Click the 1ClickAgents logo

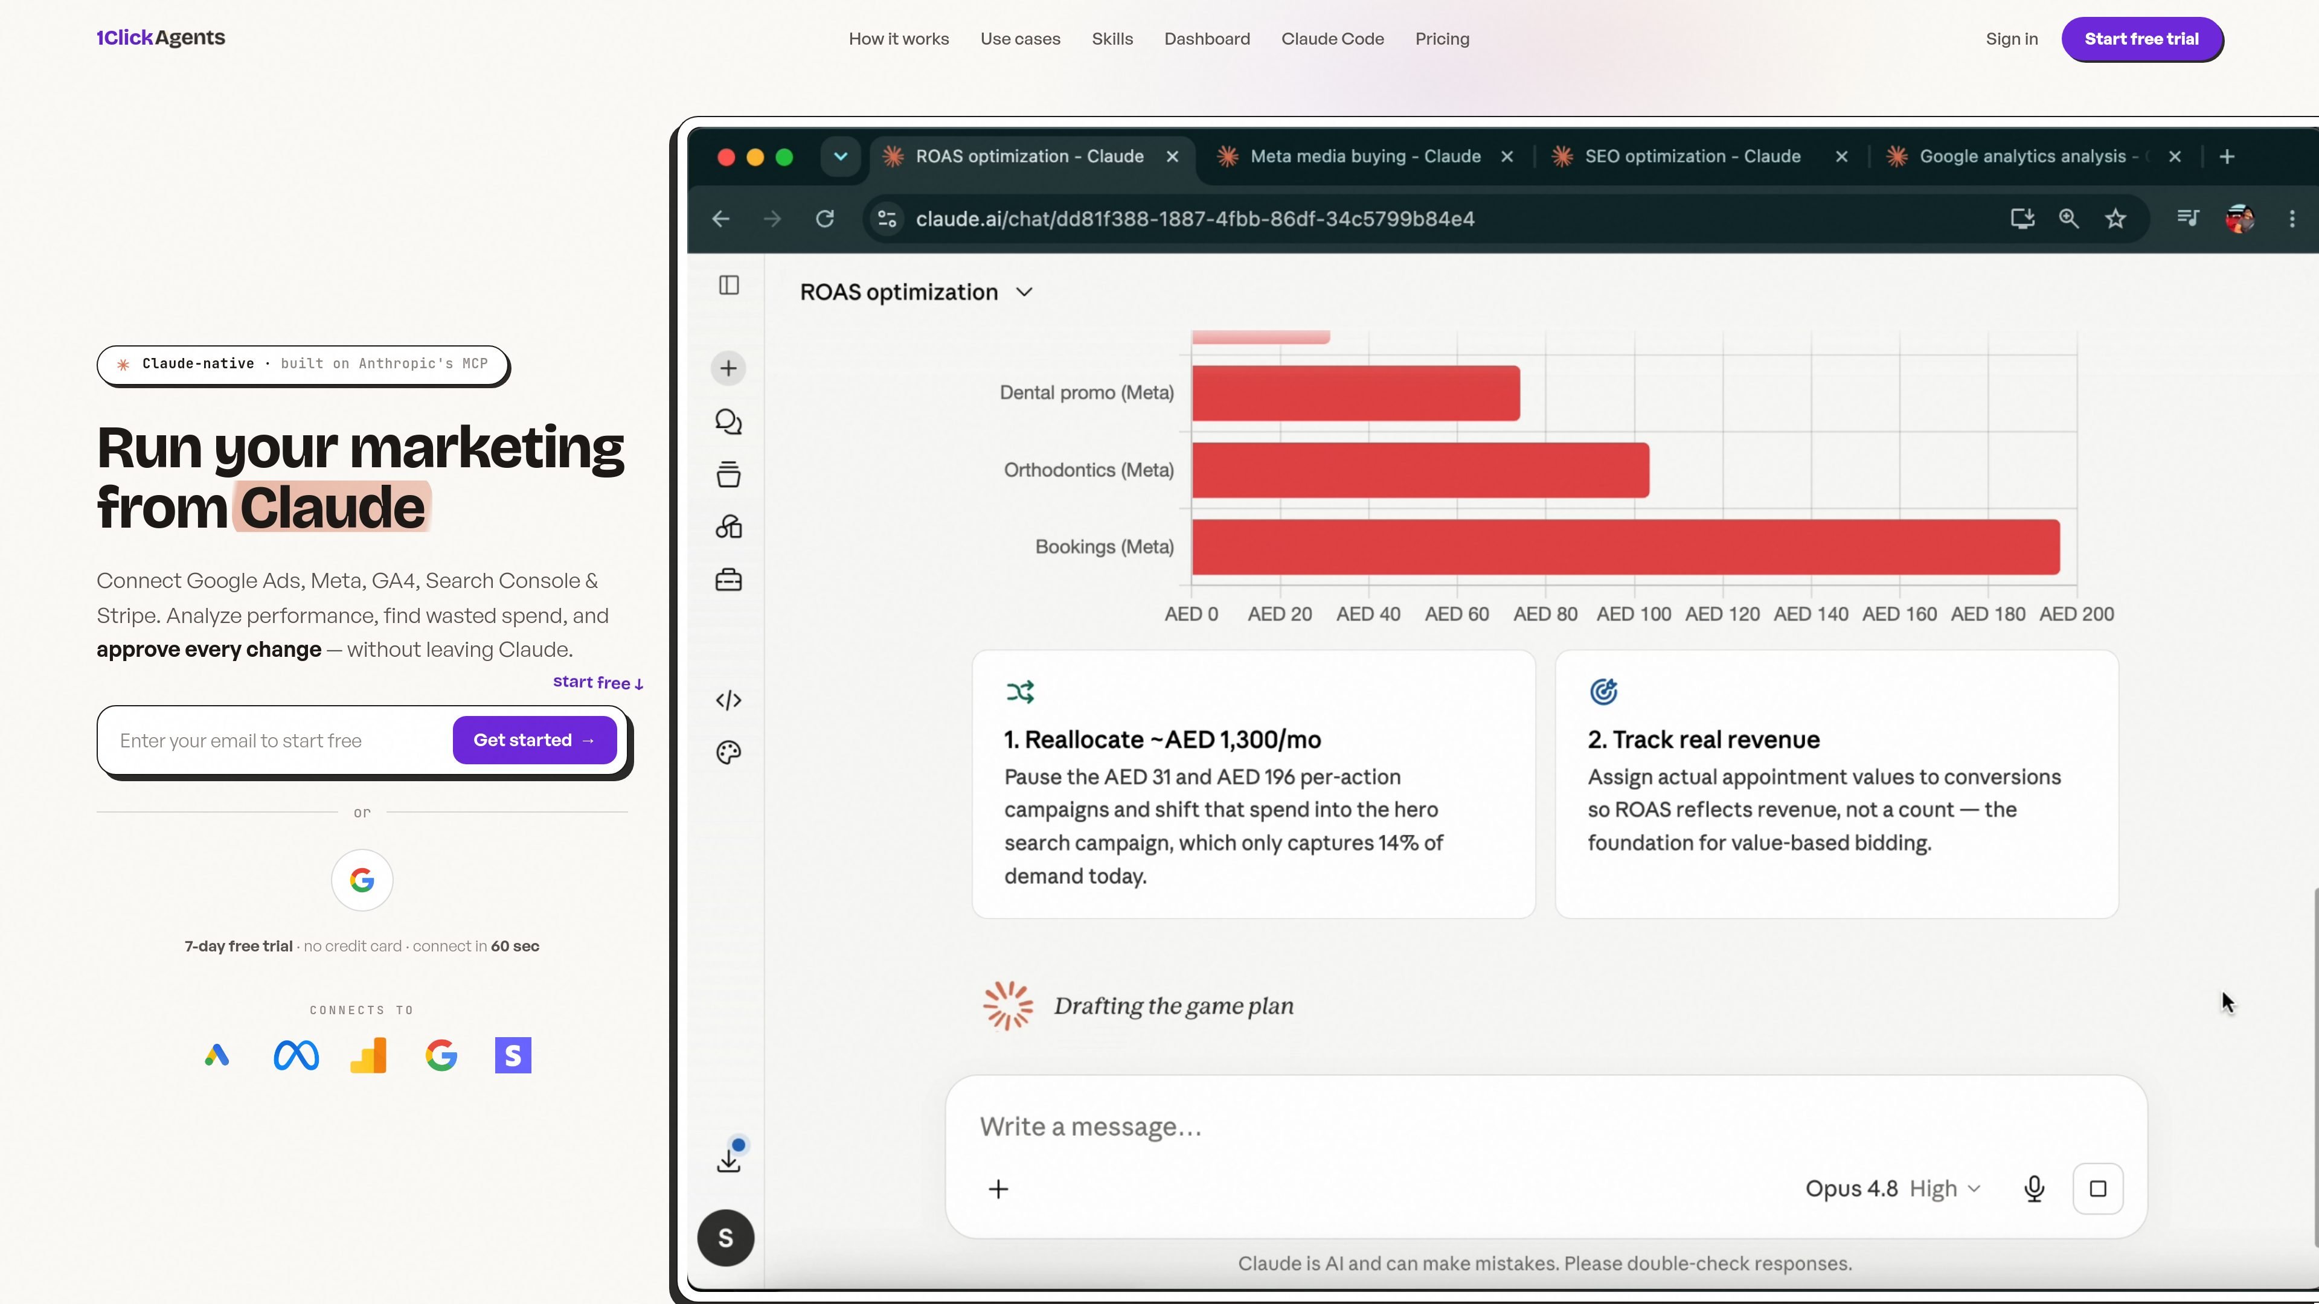[161, 37]
